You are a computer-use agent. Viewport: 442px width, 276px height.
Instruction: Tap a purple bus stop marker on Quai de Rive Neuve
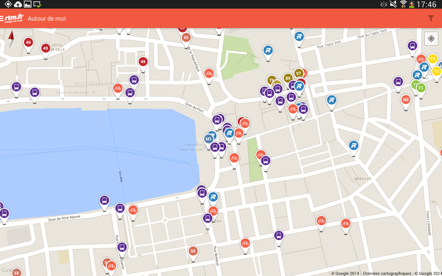(104, 200)
